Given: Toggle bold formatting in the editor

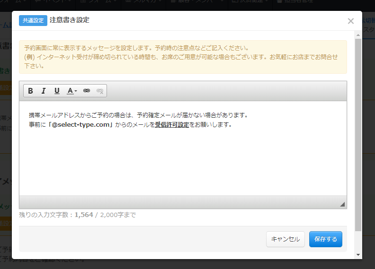Looking at the screenshot, I should [30, 91].
